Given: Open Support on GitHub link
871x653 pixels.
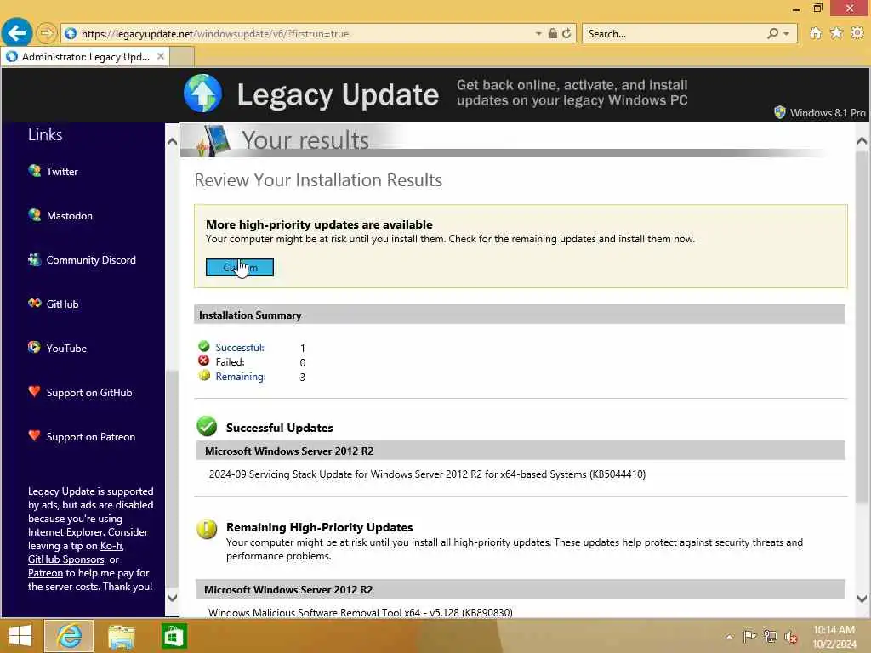Looking at the screenshot, I should tap(89, 393).
